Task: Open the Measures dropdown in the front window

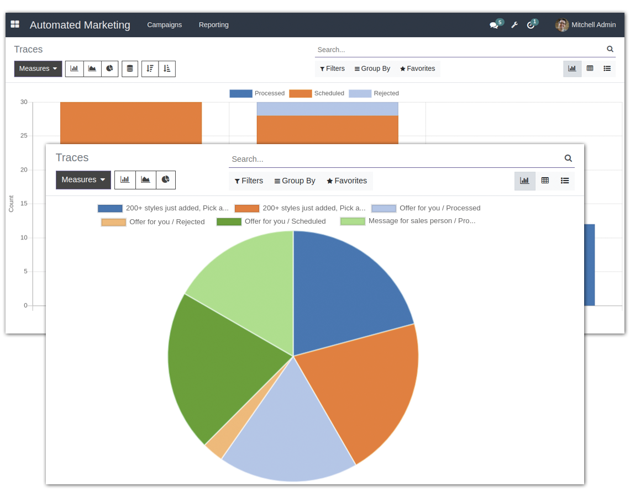Action: [x=83, y=180]
